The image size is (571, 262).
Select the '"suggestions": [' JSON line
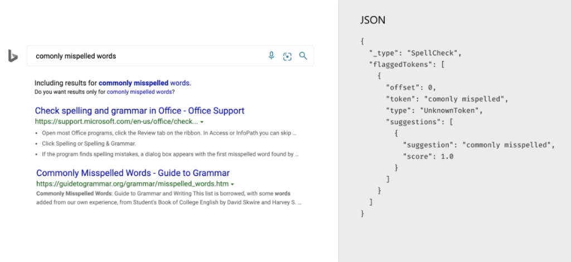click(419, 122)
